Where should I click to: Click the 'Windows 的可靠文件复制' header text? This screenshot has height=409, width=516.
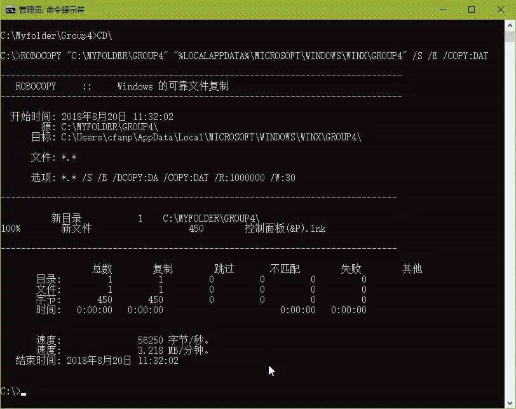[x=173, y=86]
